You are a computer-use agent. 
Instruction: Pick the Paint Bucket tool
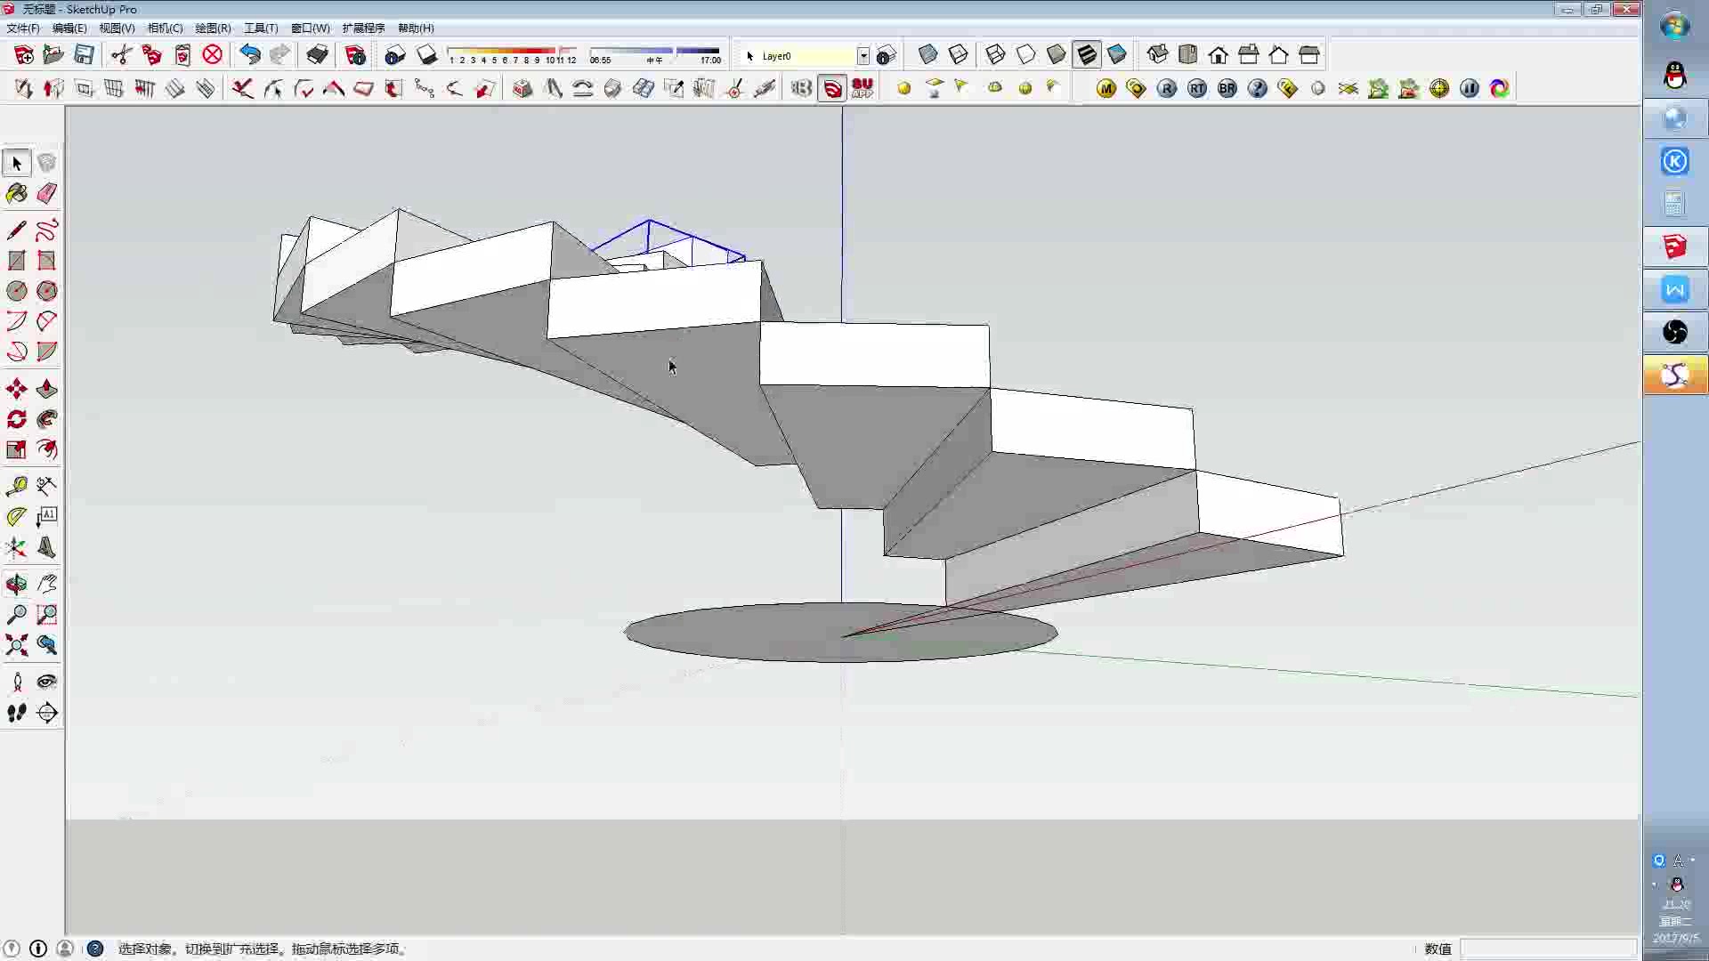[x=17, y=193]
